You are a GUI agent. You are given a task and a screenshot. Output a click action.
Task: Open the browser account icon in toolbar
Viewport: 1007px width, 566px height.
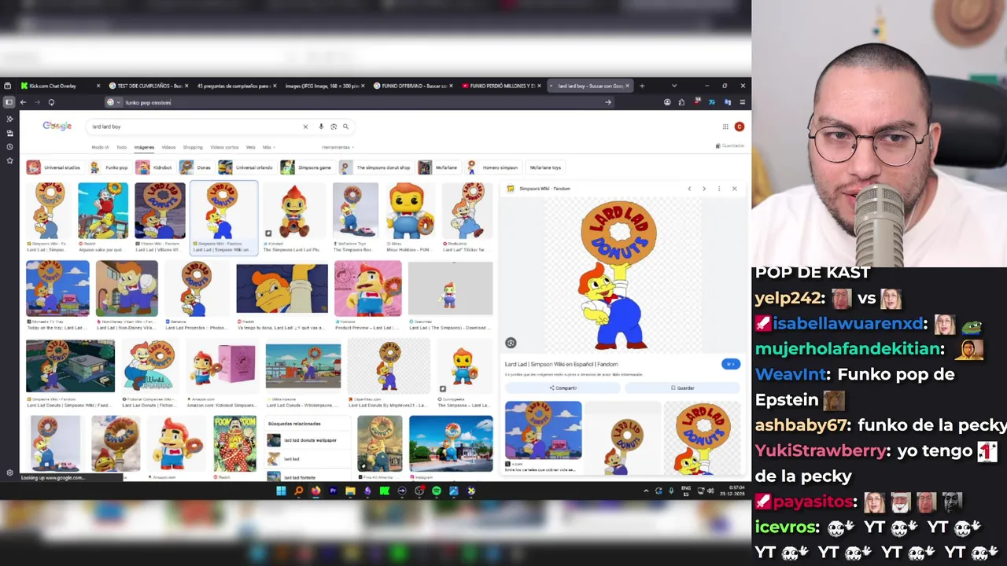pos(667,102)
